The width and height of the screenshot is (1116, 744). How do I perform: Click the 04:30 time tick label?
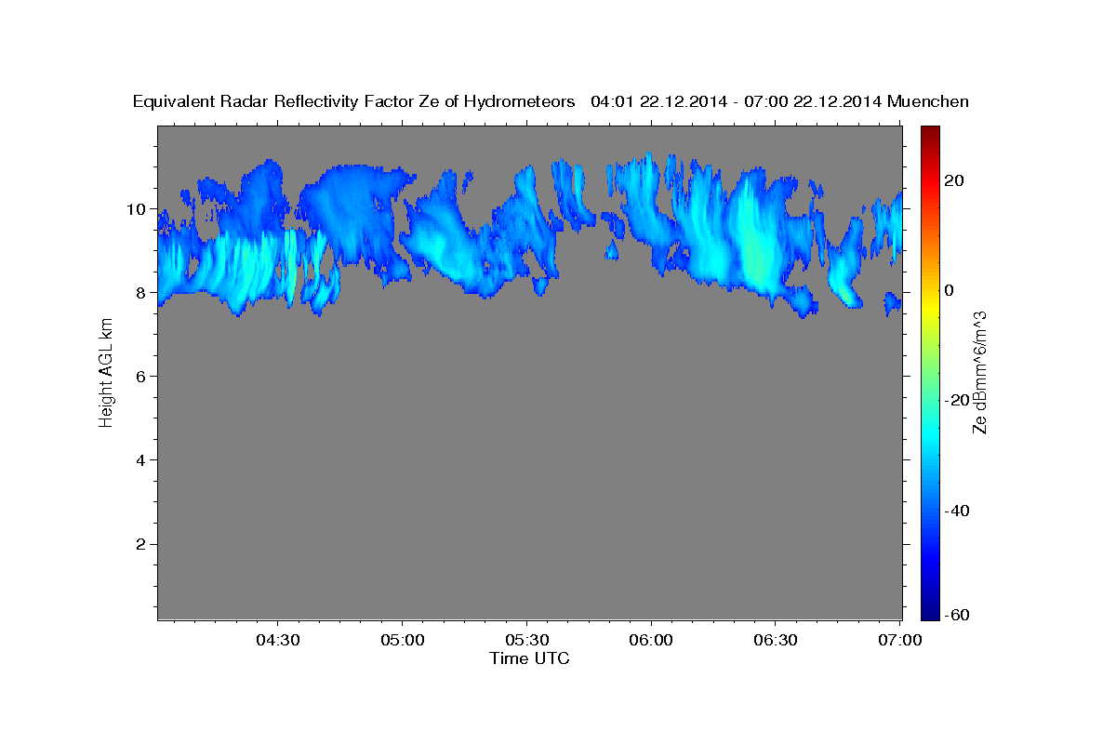(277, 641)
